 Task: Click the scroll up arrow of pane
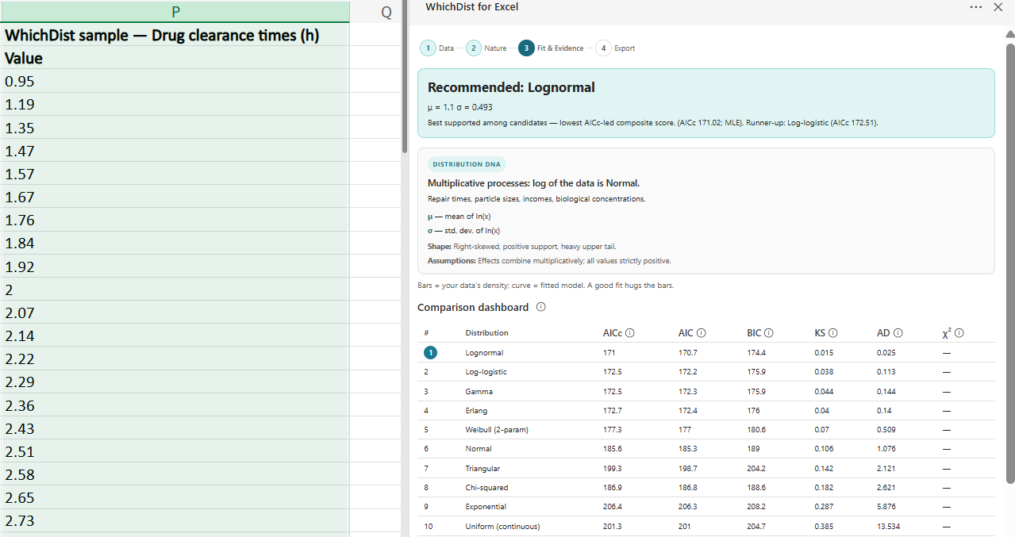[1009, 33]
